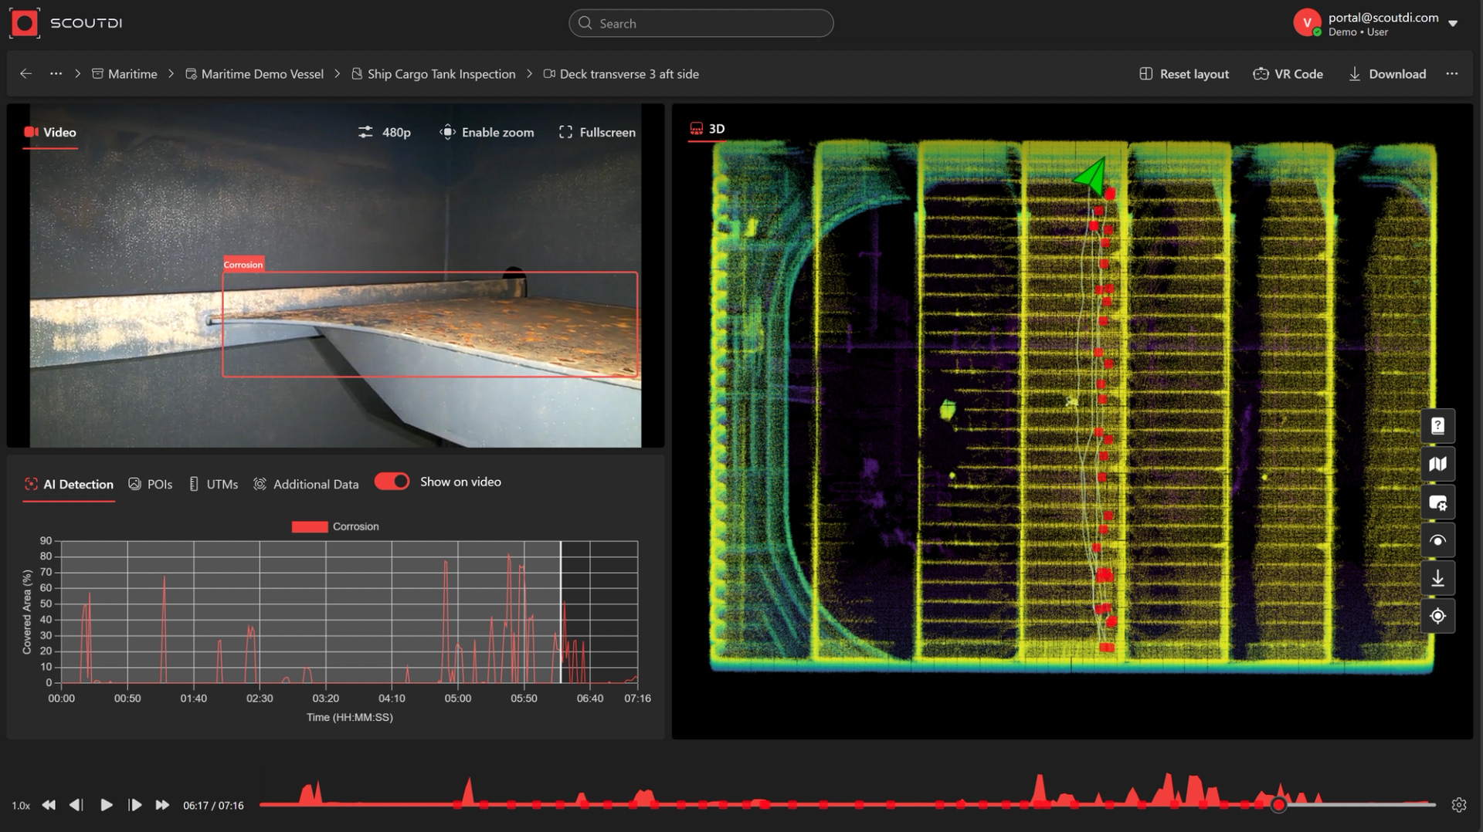The image size is (1483, 832).
Task: Open the Additional Data tab
Action: tap(307, 484)
